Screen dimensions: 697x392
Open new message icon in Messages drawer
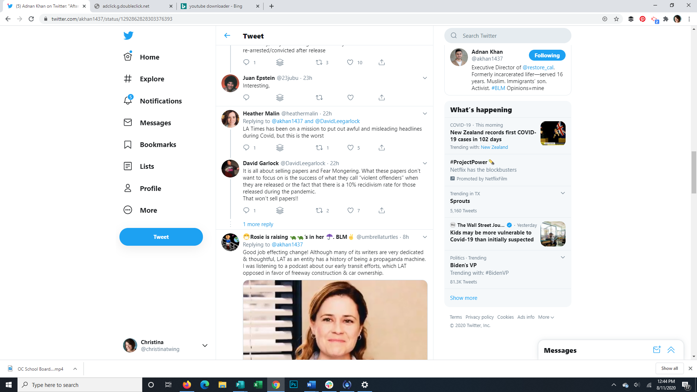point(657,350)
